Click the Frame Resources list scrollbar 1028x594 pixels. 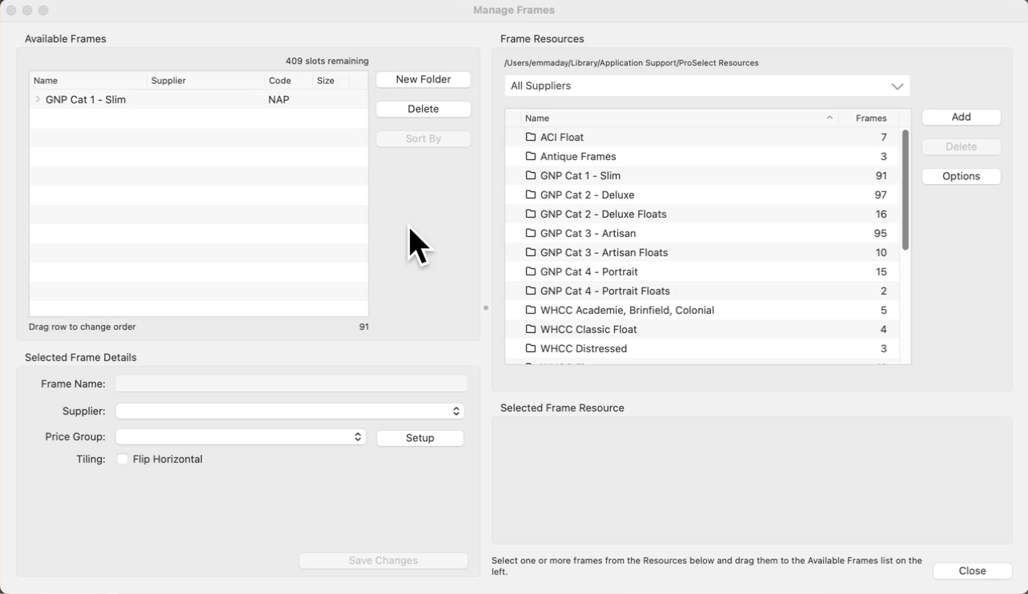click(x=906, y=190)
